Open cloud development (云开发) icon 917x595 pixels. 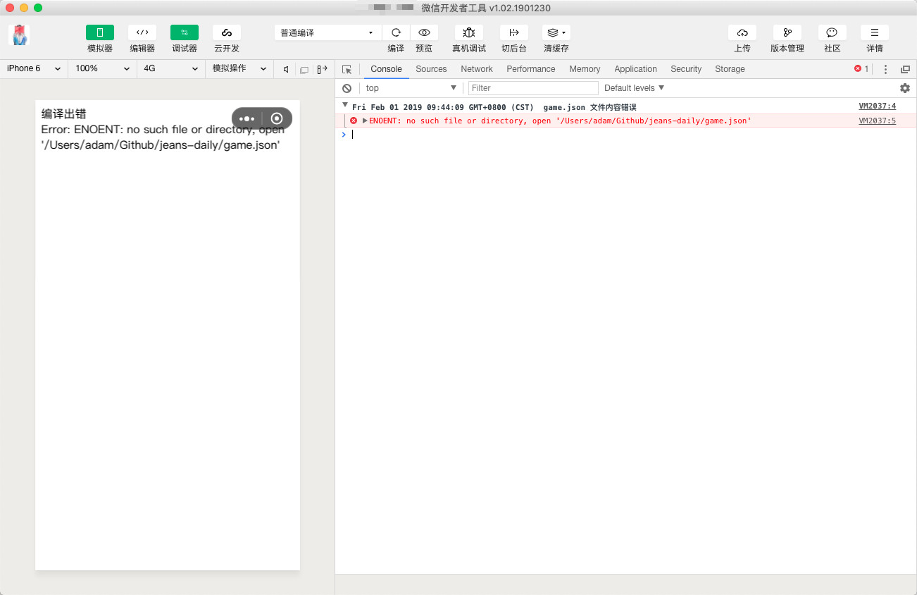coord(226,33)
